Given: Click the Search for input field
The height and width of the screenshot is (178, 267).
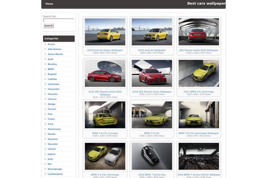Looking at the screenshot, I should pyautogui.click(x=59, y=20).
